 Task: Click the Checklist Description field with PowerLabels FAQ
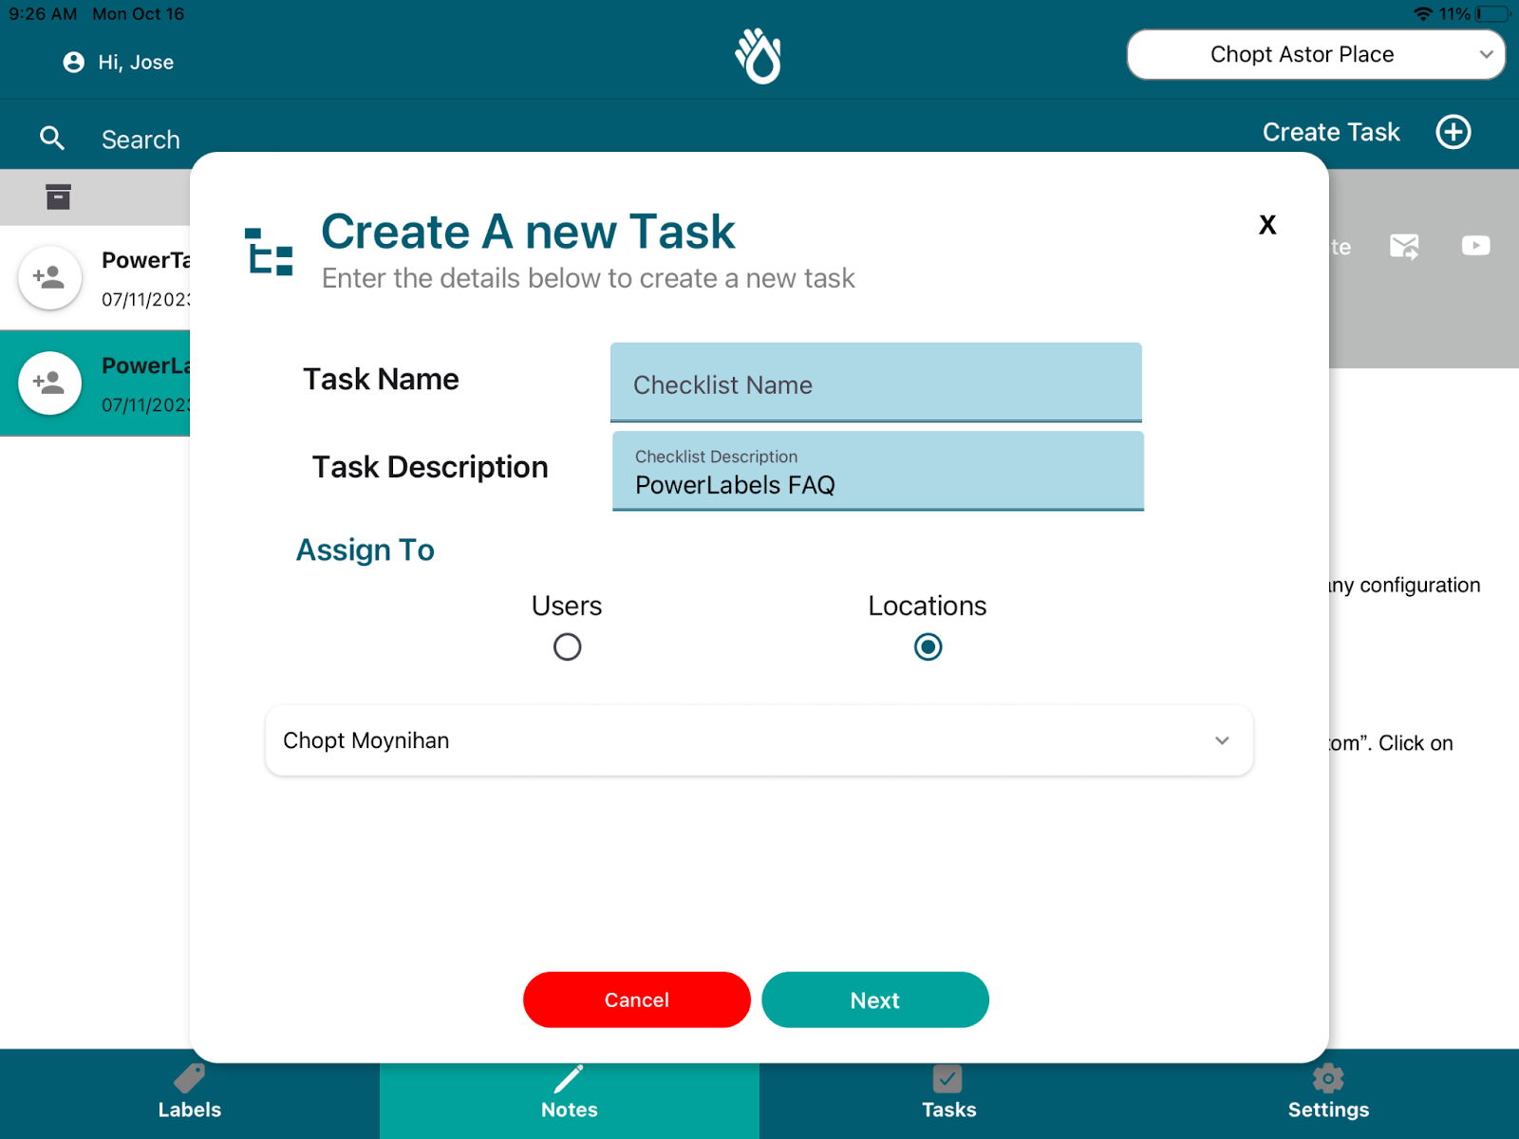click(878, 471)
